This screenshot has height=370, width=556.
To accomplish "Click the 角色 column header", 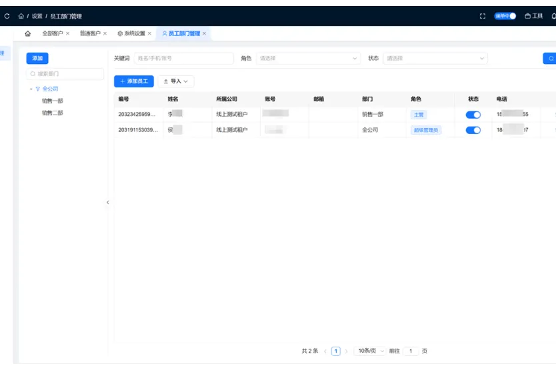I will 416,99.
